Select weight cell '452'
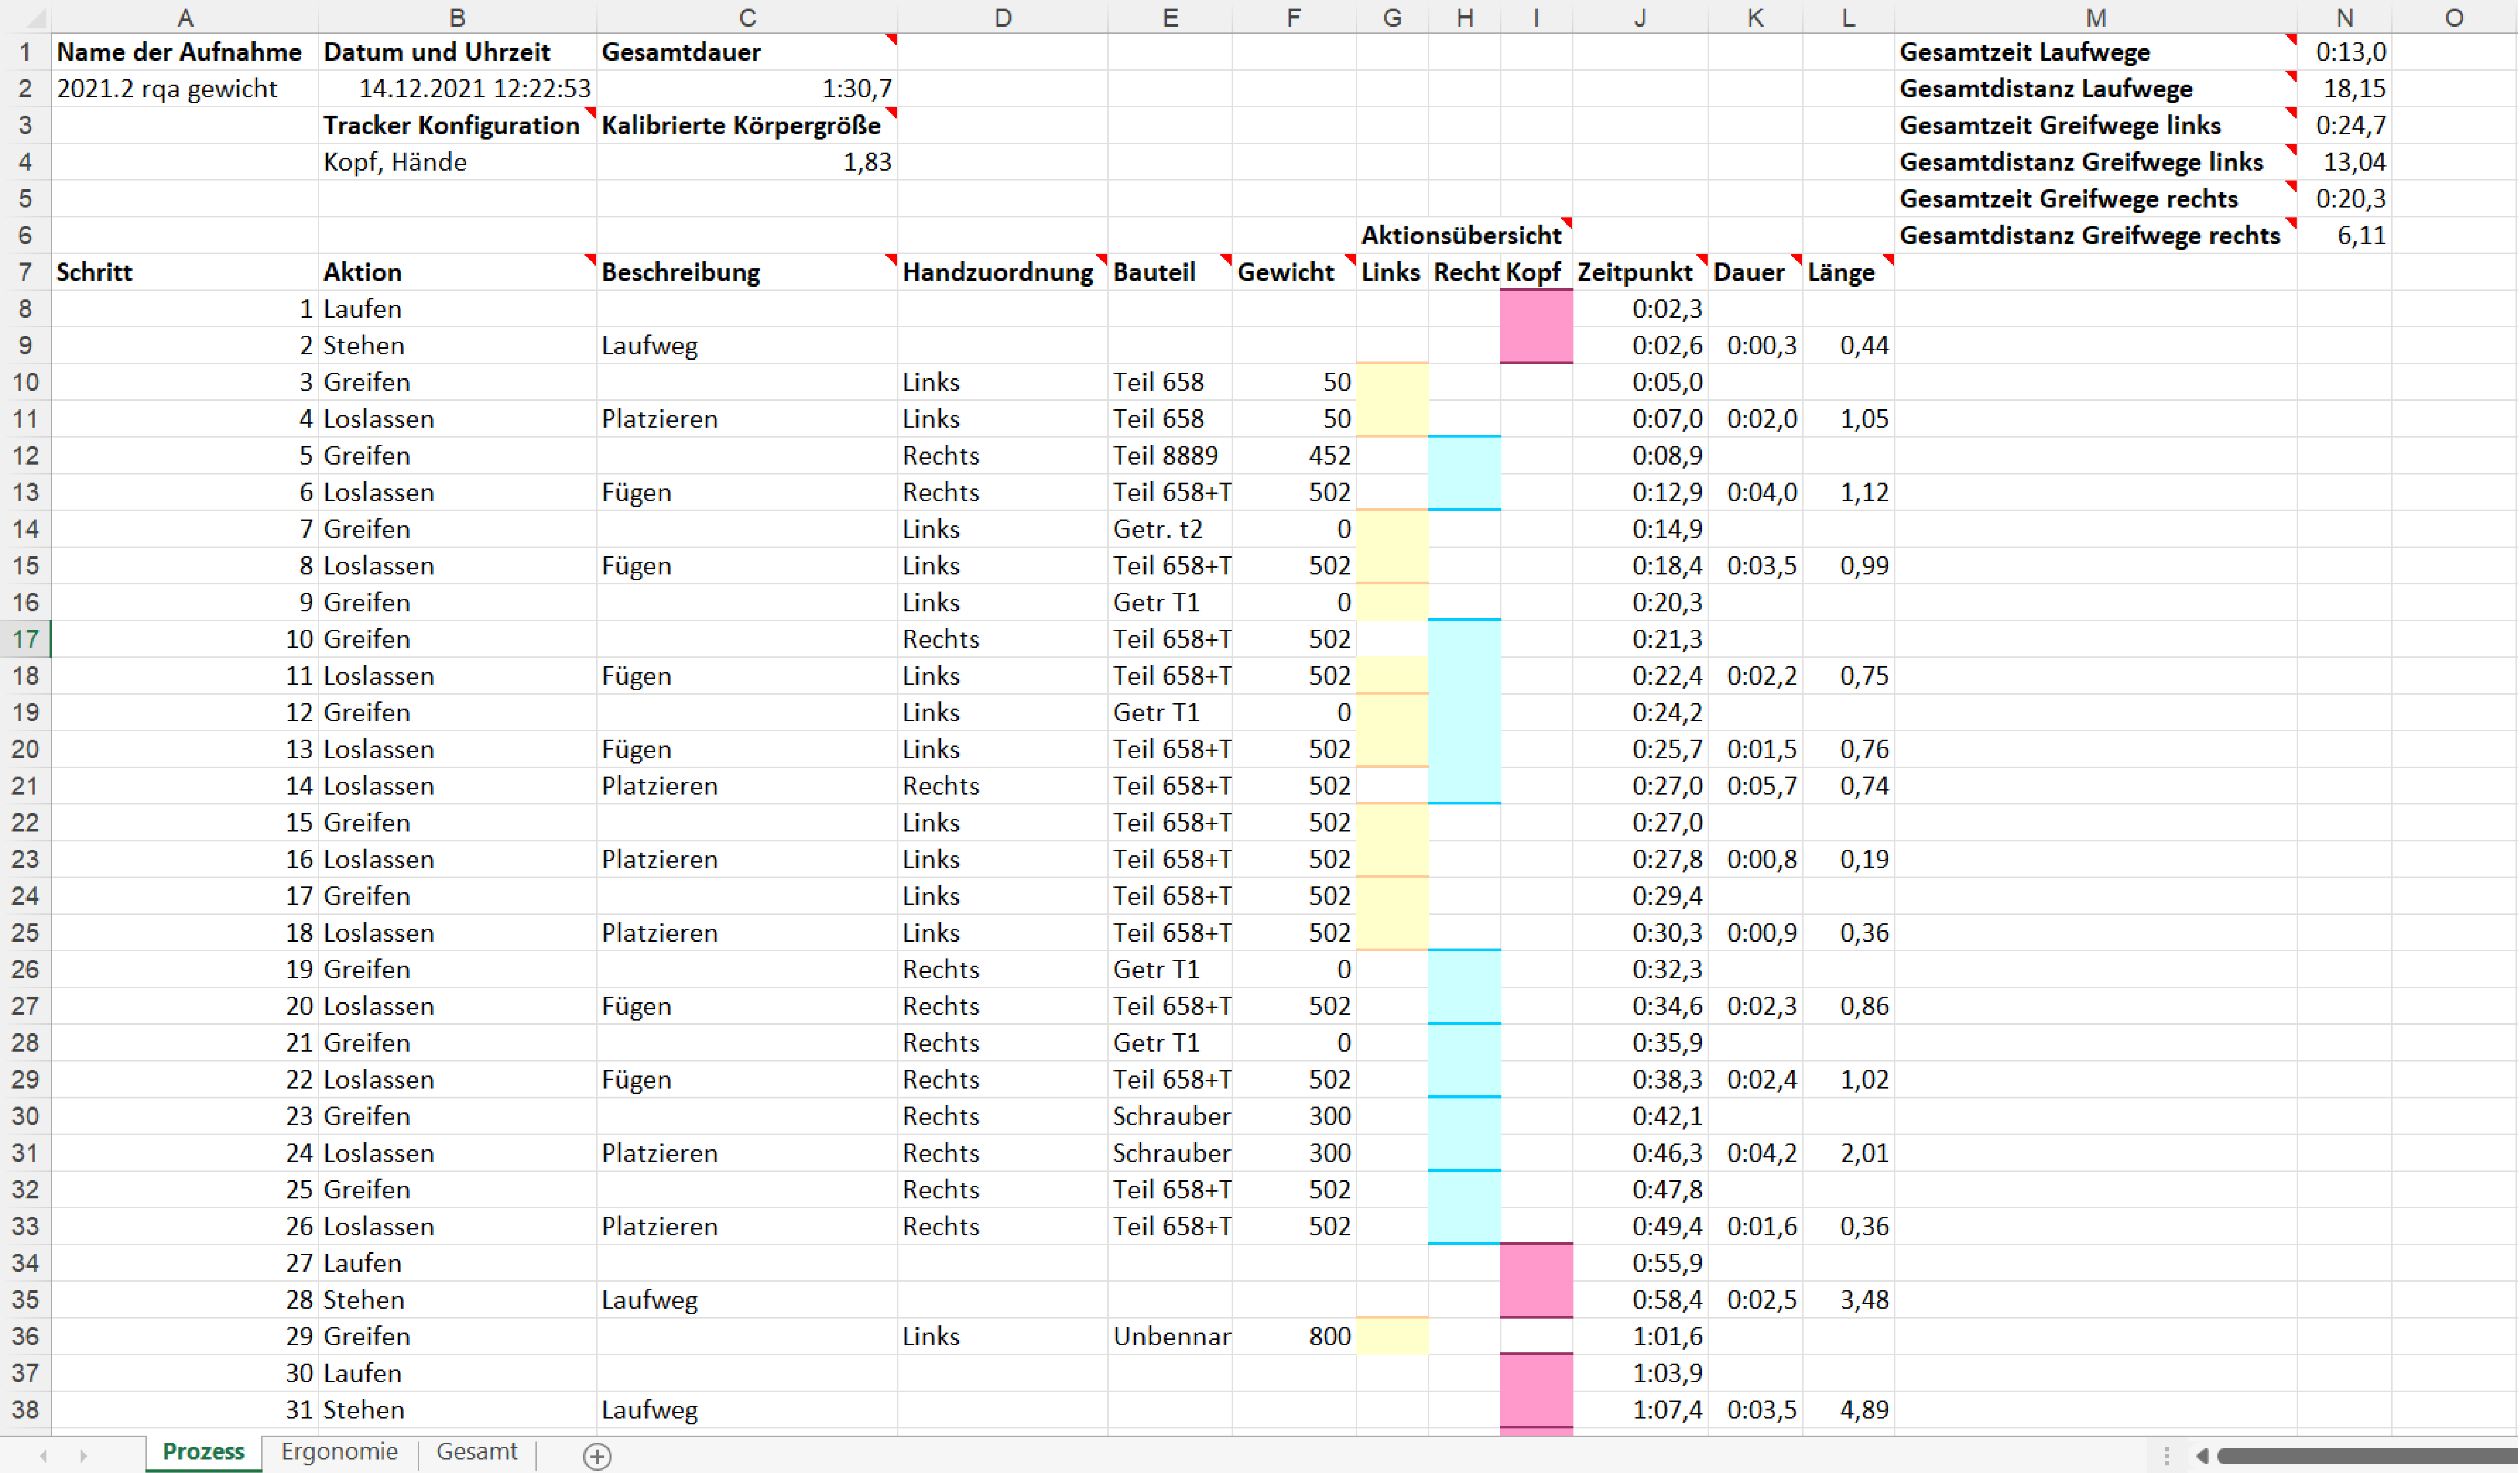Screen dimensions: 2520x1473 pyautogui.click(x=1294, y=456)
